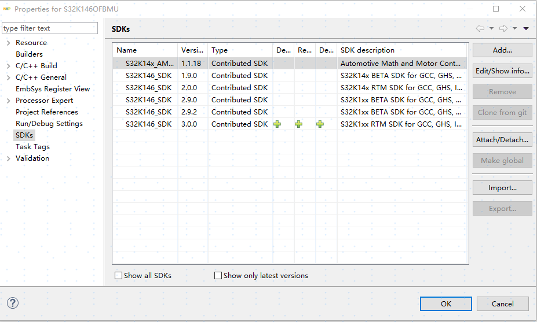Open the Project References page
The width and height of the screenshot is (537, 322).
point(46,112)
